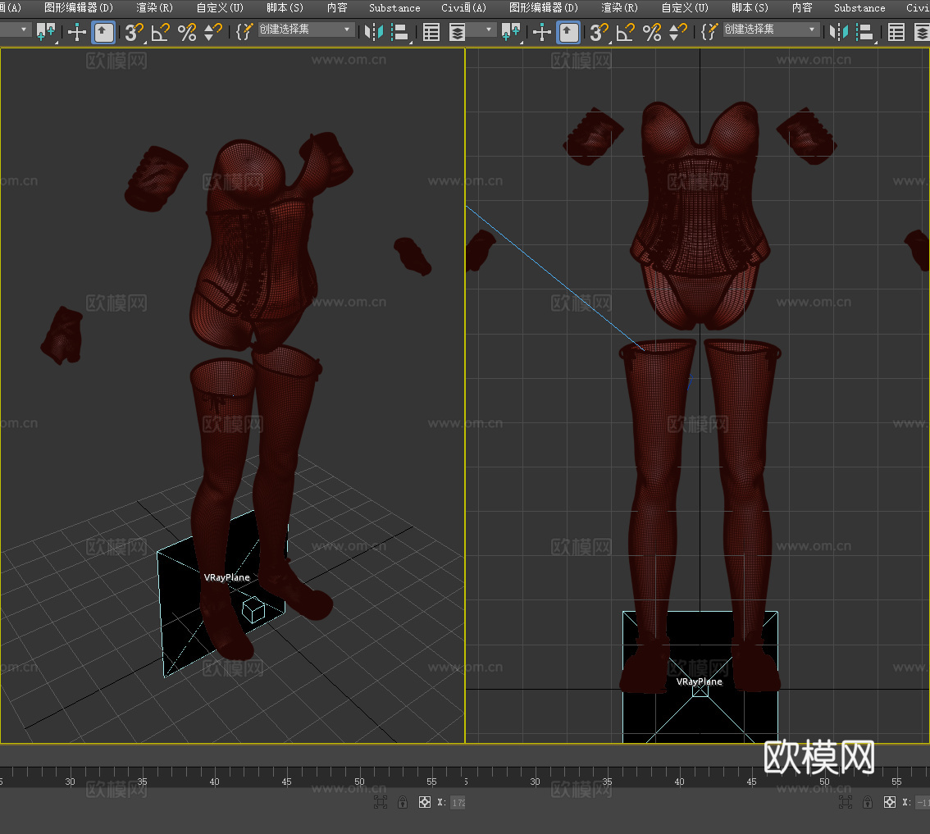Toggle Keyboard Shortcut Override in left window

coord(104,32)
